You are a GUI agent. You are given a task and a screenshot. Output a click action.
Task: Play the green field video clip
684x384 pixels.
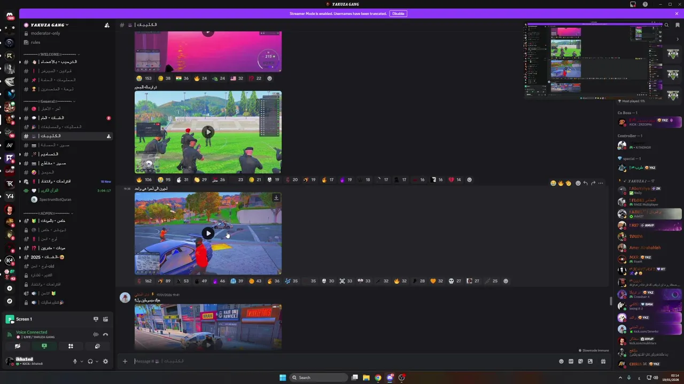click(208, 132)
